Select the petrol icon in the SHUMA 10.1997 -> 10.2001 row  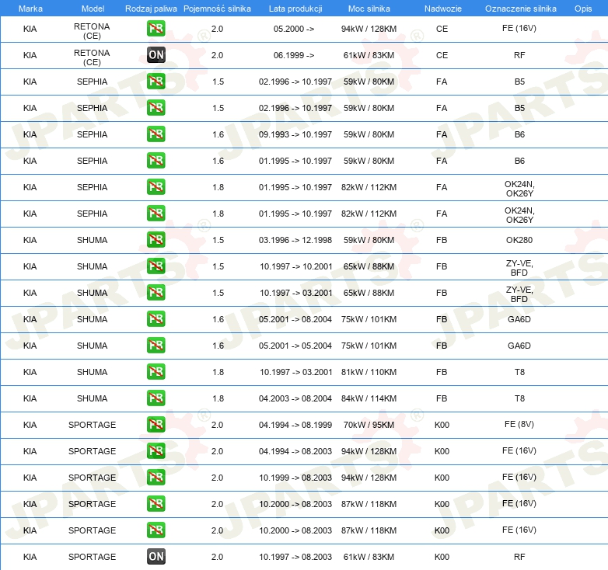point(155,266)
